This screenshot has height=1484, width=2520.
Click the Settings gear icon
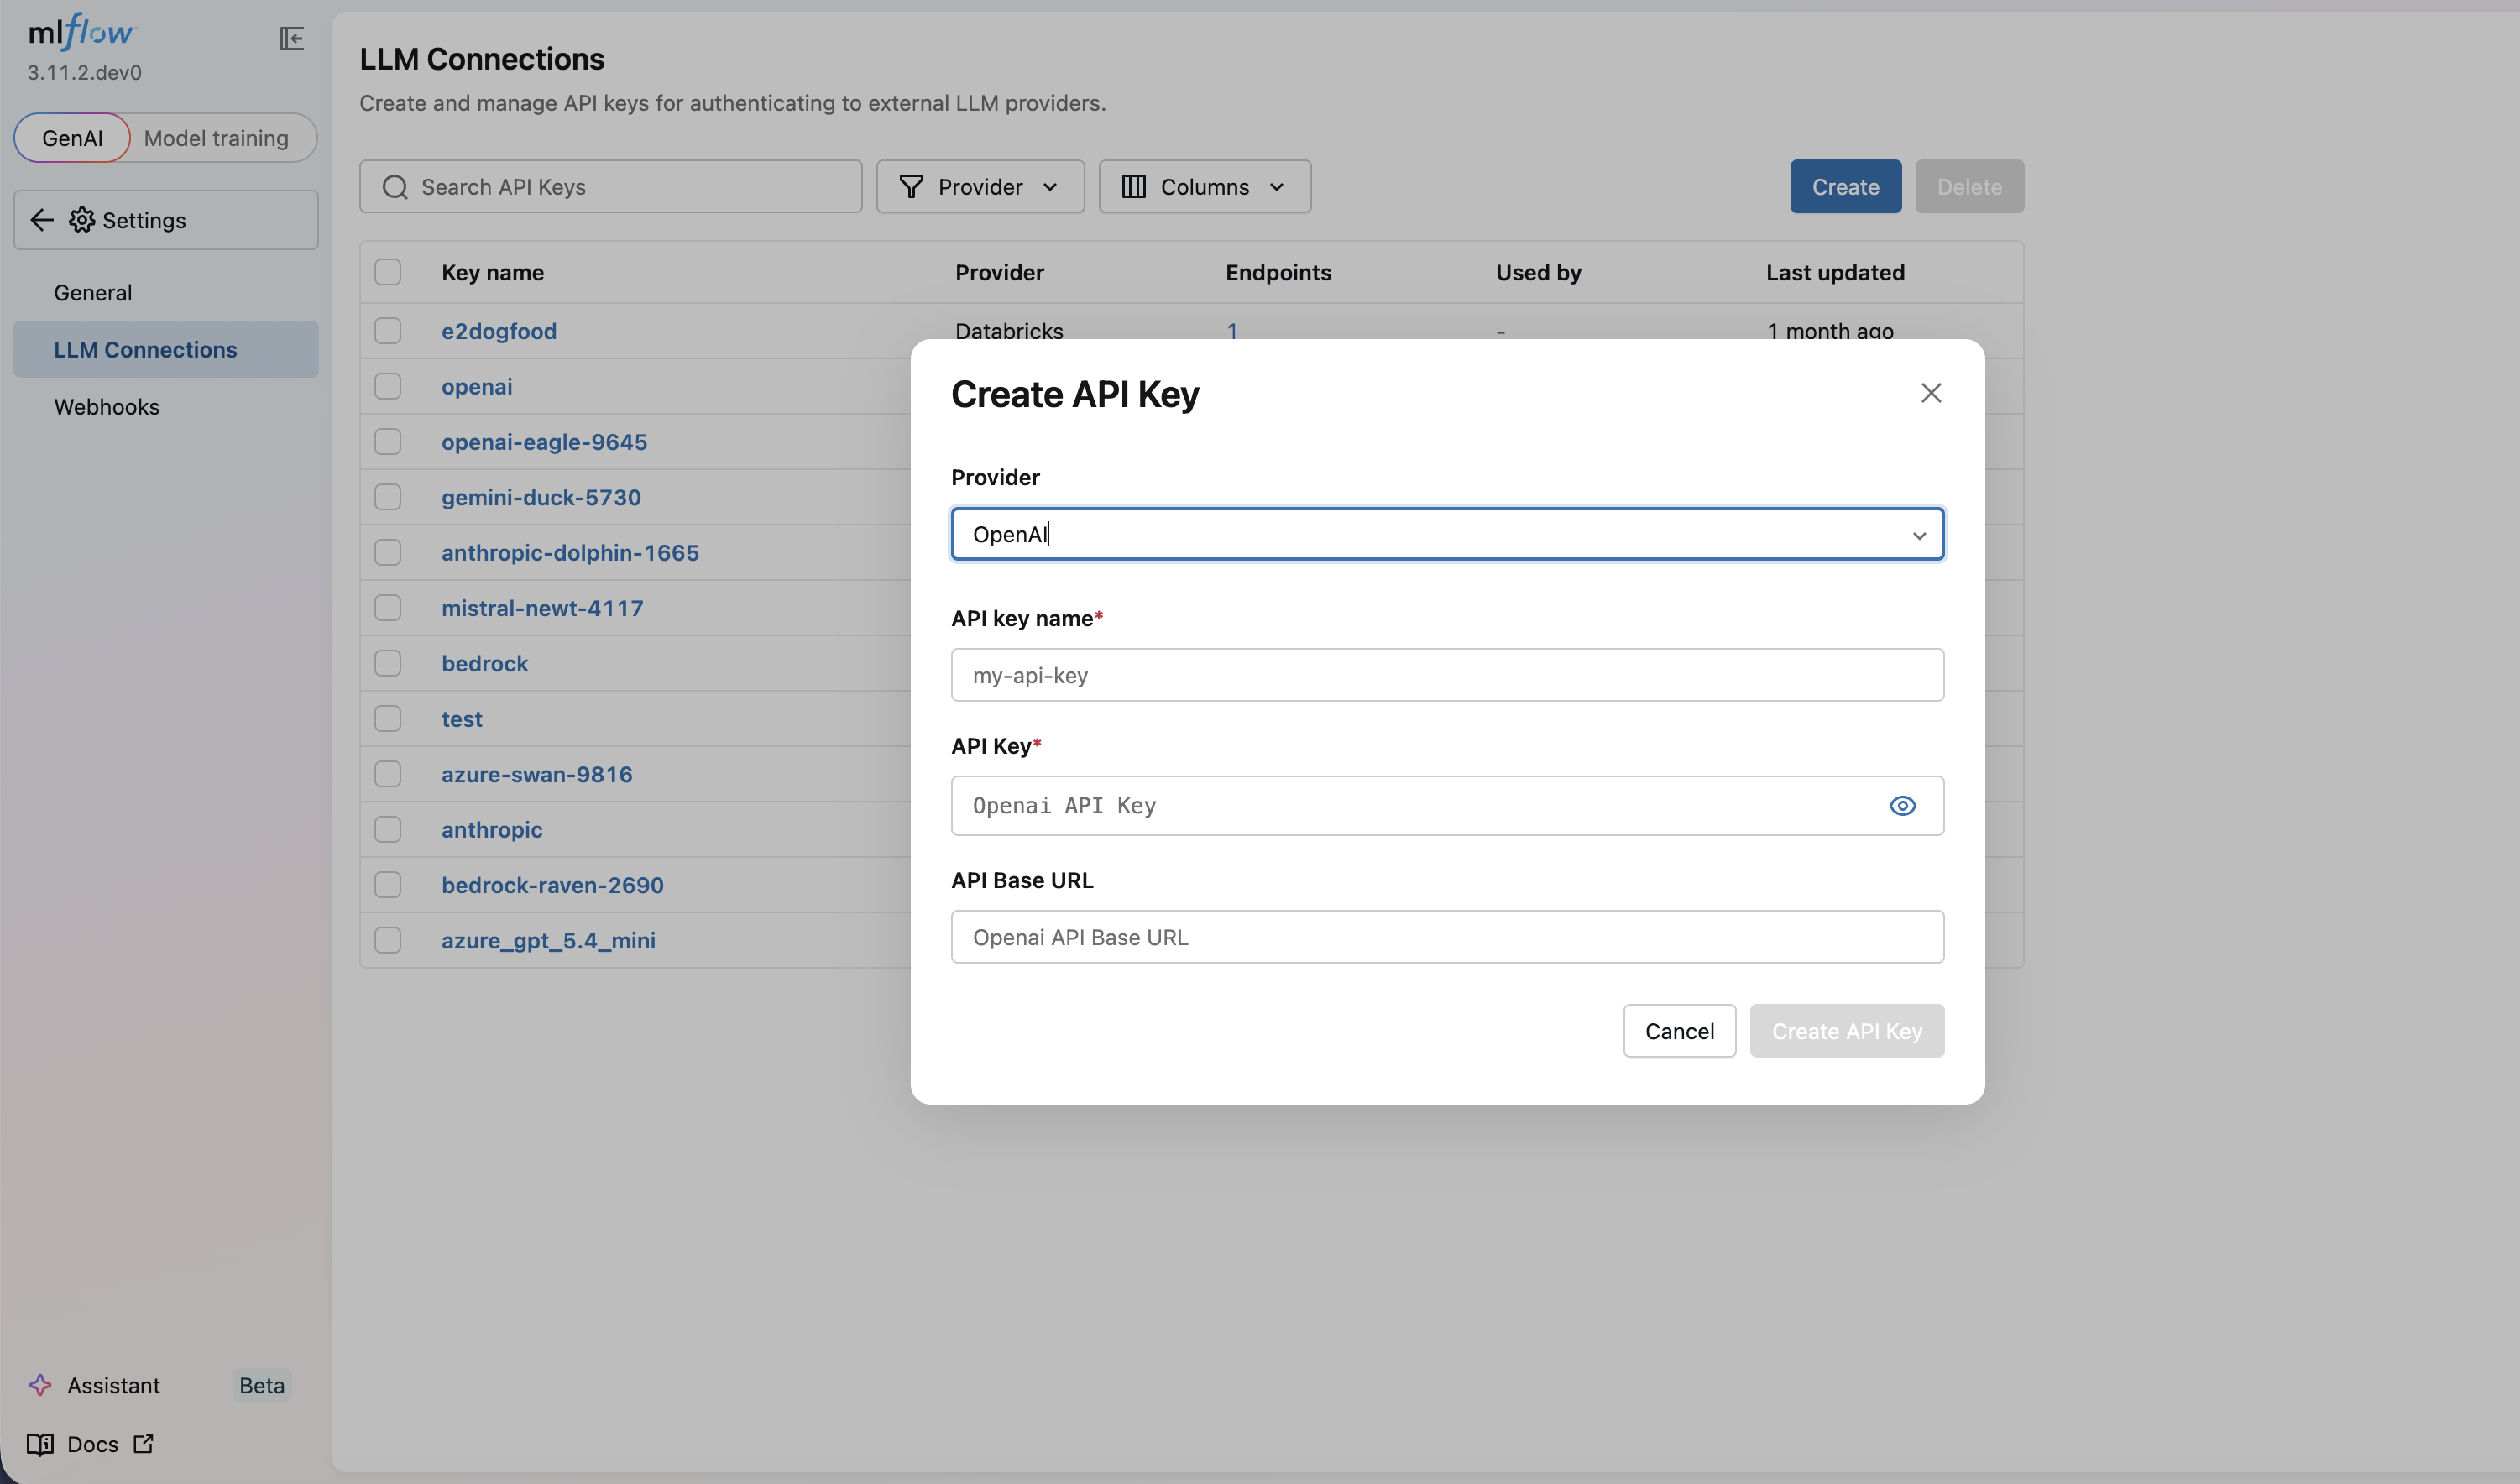pos(82,220)
